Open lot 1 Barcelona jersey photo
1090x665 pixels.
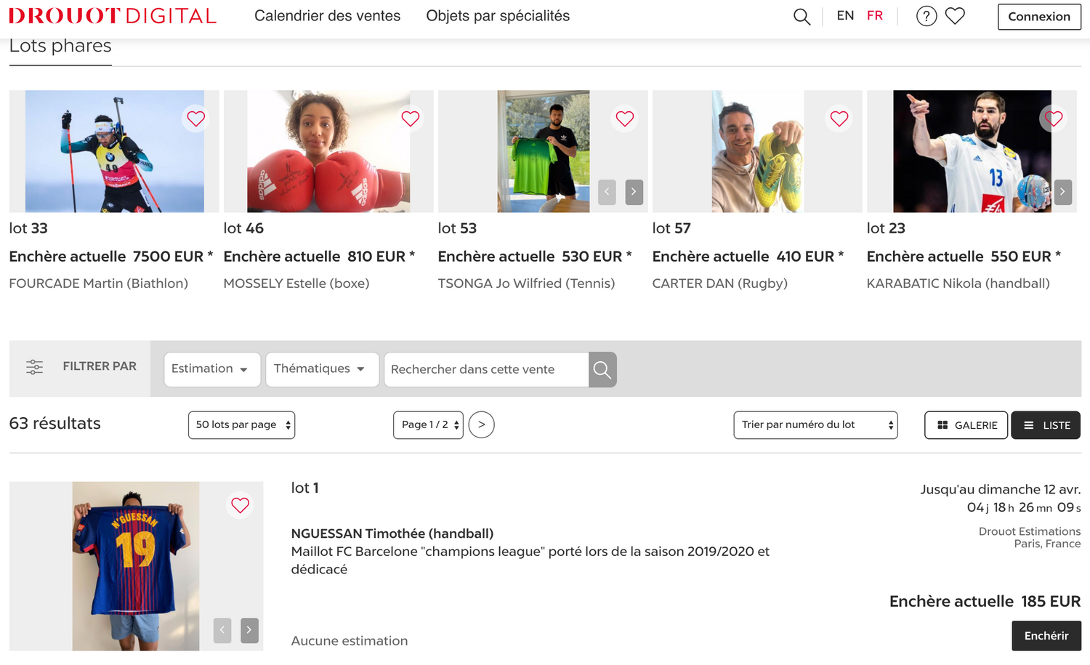[136, 566]
